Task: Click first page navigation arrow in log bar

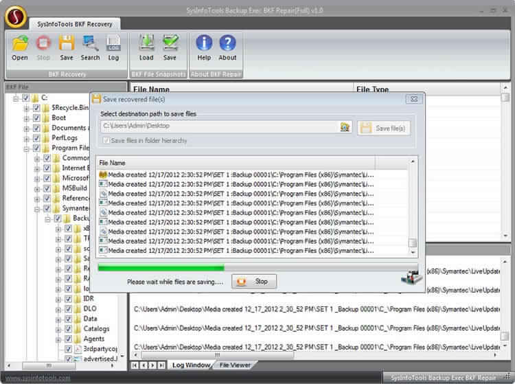Action: coord(135,365)
